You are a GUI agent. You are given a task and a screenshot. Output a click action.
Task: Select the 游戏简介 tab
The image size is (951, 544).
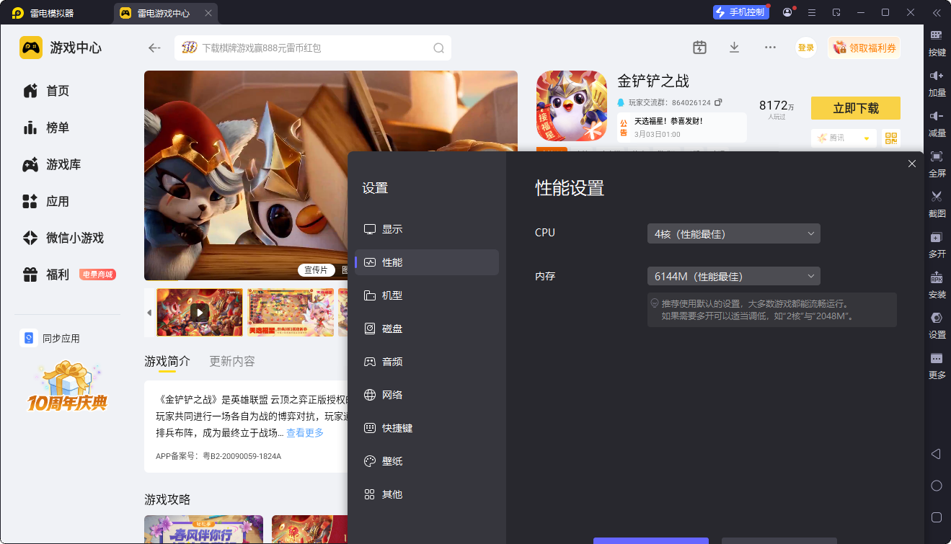click(x=167, y=361)
